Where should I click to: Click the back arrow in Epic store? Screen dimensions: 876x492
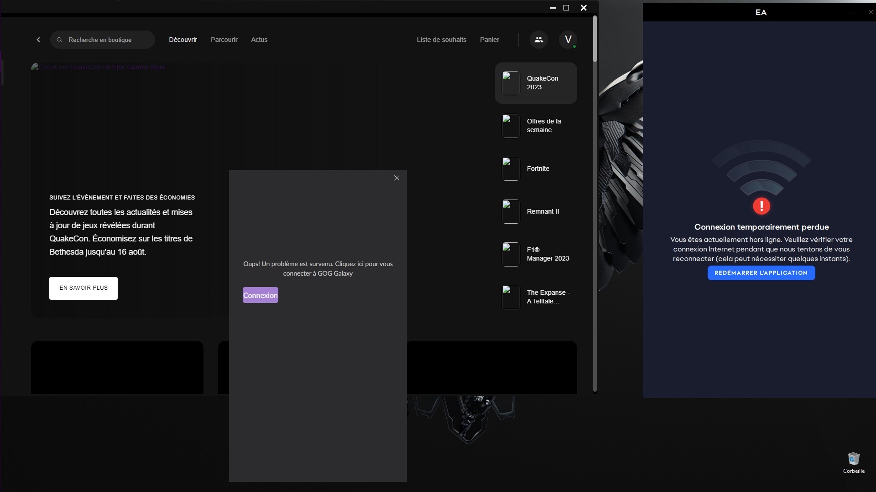[38, 40]
